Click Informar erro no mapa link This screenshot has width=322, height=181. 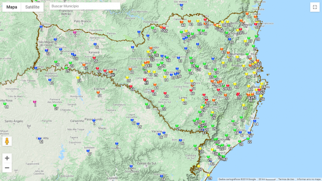[308, 179]
